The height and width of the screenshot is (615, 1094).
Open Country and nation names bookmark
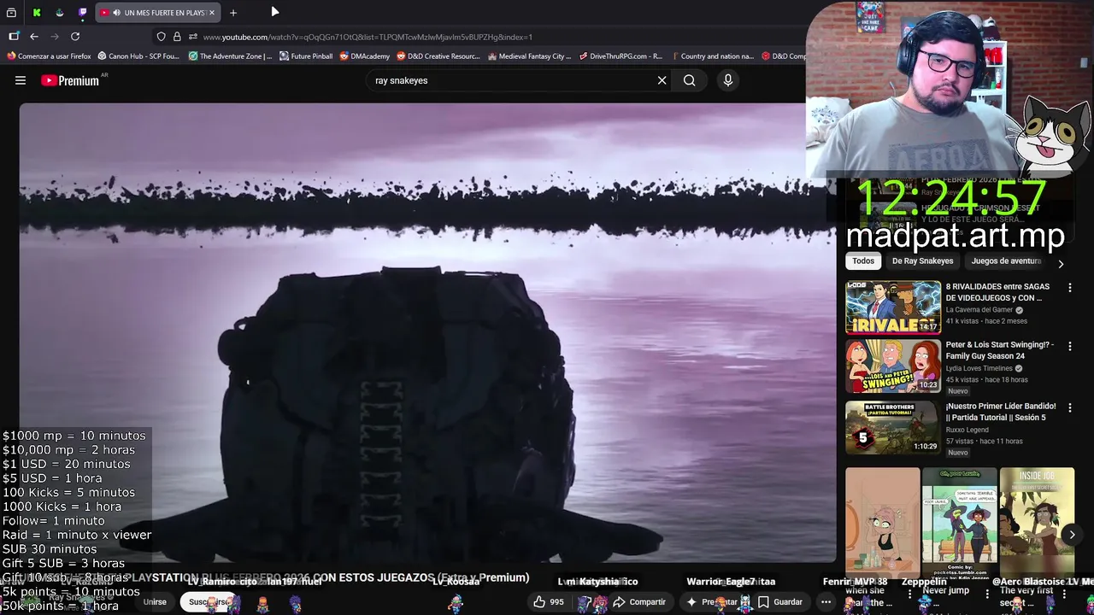click(x=712, y=56)
